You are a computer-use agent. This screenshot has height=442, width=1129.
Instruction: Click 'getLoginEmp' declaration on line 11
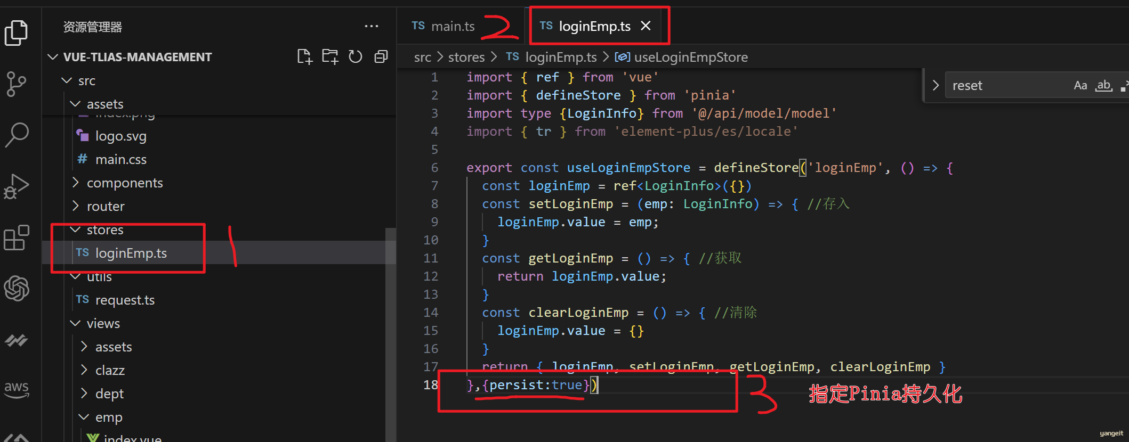[571, 258]
